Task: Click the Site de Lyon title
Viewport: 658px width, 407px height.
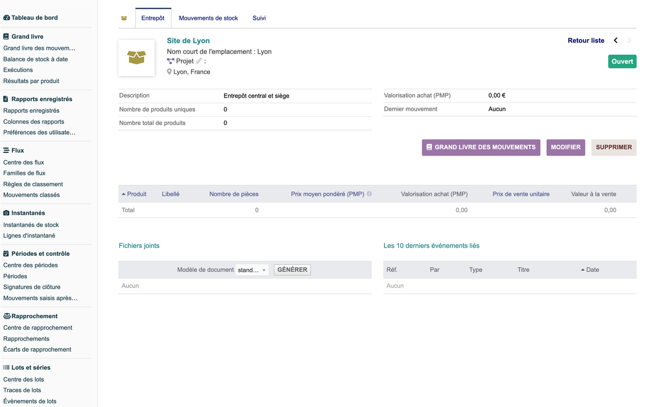Action: click(x=188, y=41)
